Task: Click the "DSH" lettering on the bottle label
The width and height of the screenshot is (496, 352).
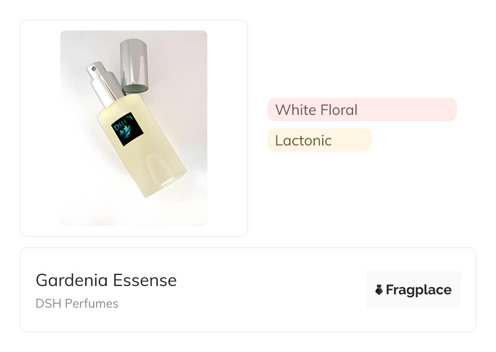Action: point(120,127)
